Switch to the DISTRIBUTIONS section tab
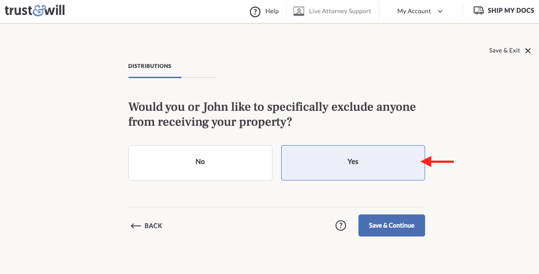Viewport: 539px width, 274px height. tap(150, 66)
